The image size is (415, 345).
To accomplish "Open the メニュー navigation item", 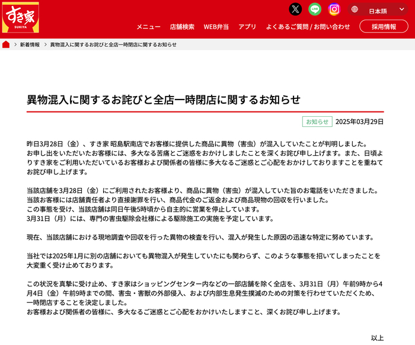I will 148,27.
